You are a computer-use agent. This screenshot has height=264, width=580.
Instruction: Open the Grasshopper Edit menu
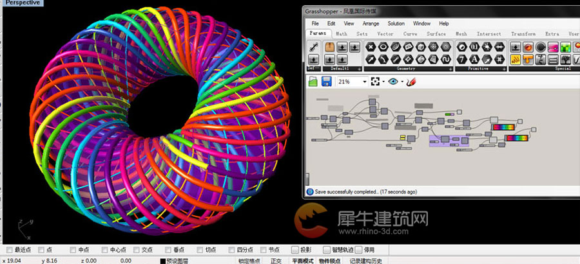(x=331, y=23)
